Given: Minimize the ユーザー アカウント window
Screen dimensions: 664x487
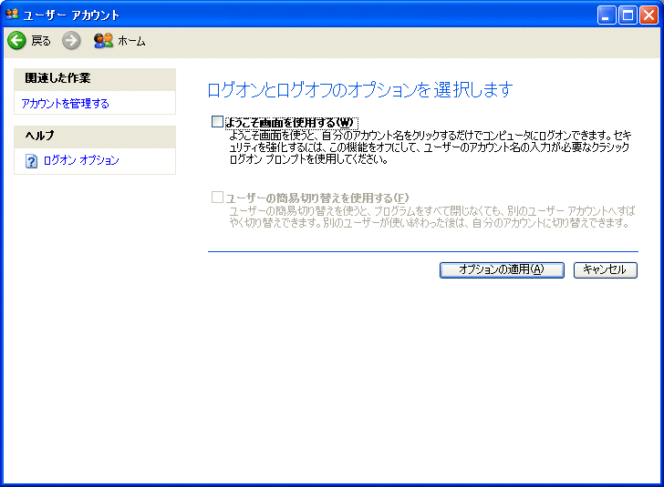Looking at the screenshot, I should [607, 15].
